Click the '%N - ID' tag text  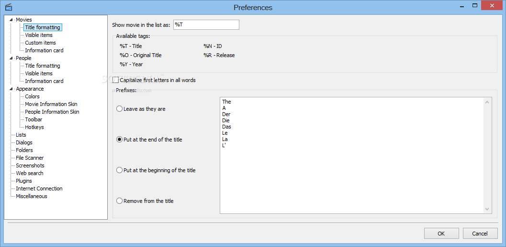[x=213, y=46]
